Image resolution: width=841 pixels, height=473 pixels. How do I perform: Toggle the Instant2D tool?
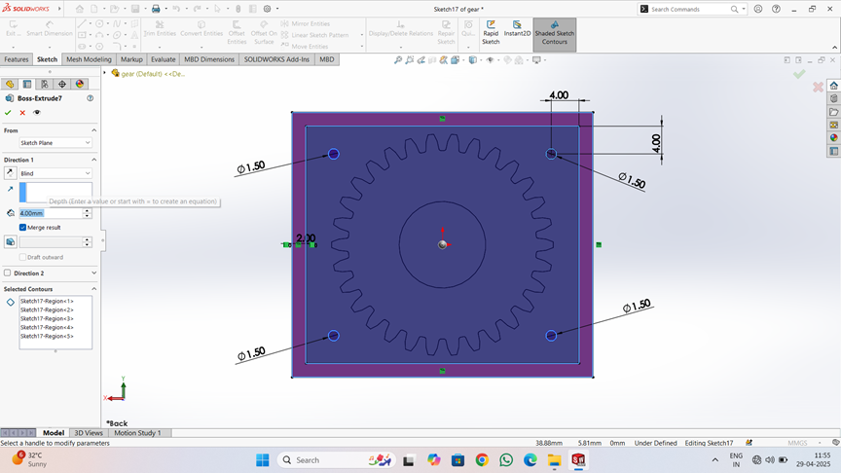(517, 29)
